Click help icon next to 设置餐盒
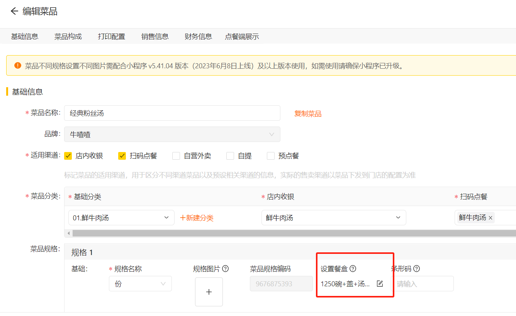 [x=353, y=269]
